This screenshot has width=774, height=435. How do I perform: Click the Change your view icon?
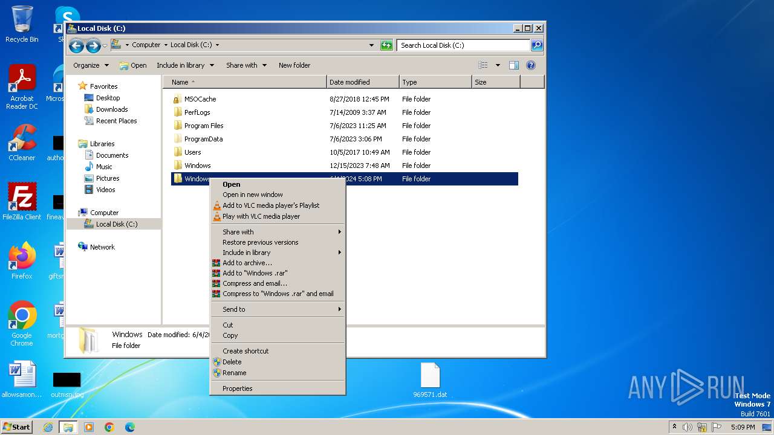[x=483, y=65]
